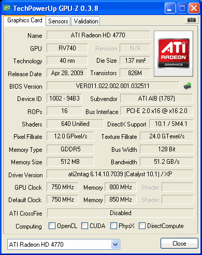
Task: Click the empty Shader field in Default Clock row
Action: 178,200
